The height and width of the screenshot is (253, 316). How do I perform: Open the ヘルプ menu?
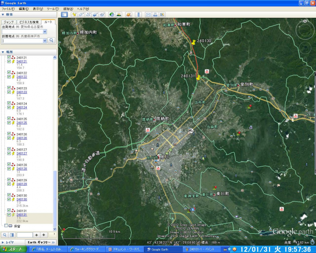click(83, 9)
